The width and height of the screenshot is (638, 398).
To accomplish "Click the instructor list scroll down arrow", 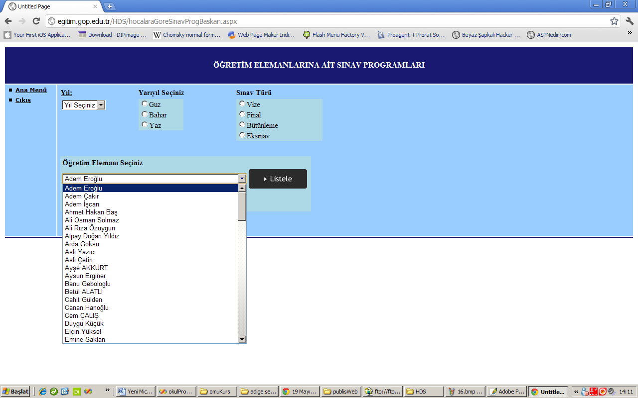I will coord(242,339).
